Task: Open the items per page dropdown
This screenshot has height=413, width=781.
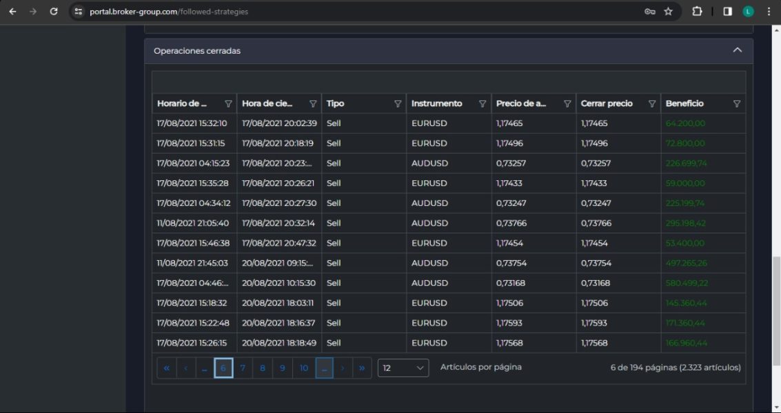Action: point(403,368)
